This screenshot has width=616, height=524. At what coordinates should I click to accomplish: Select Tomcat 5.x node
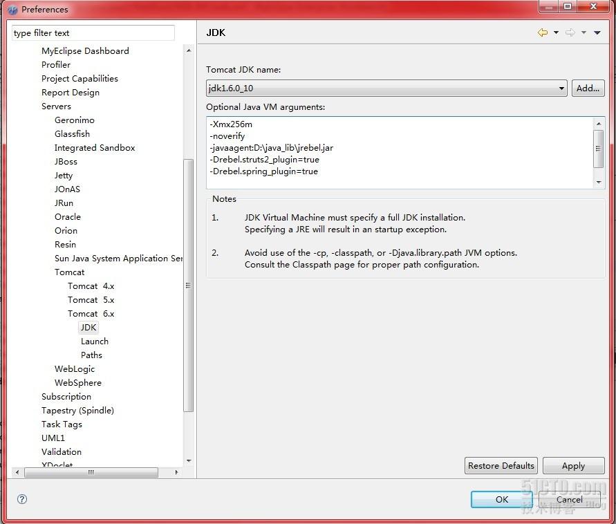pyautogui.click(x=91, y=300)
